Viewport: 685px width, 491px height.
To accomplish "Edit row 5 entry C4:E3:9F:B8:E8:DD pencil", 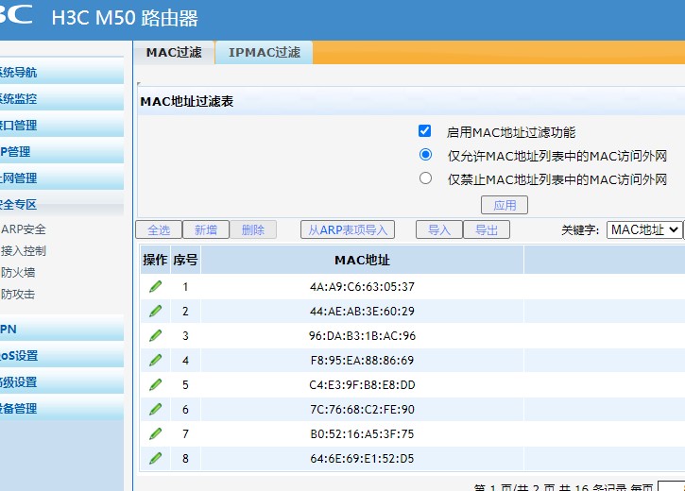I will [x=156, y=384].
